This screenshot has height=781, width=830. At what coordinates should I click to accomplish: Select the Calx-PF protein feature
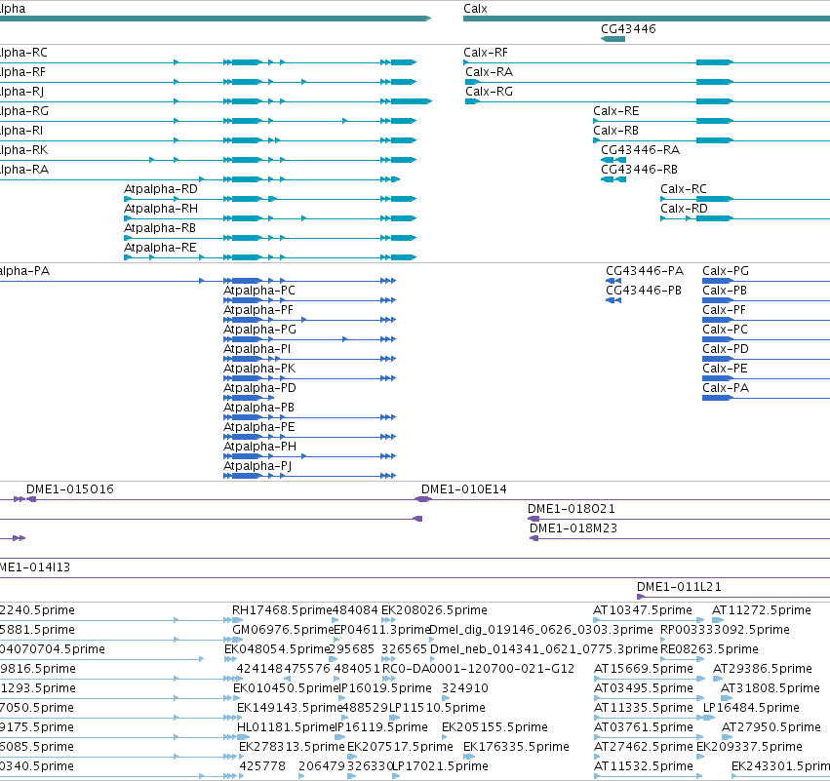coord(766,320)
